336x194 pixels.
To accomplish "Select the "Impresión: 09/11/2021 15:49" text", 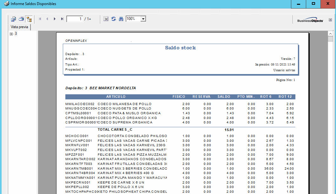I will pyautogui.click(x=275, y=64).
